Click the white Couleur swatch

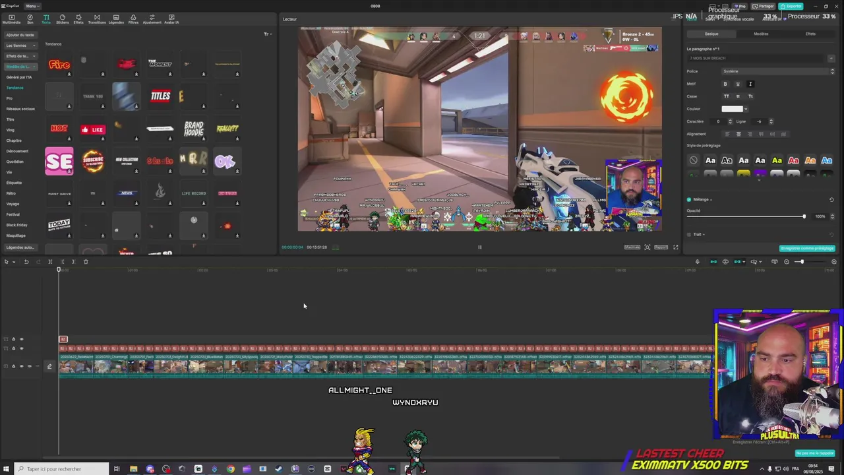(732, 109)
